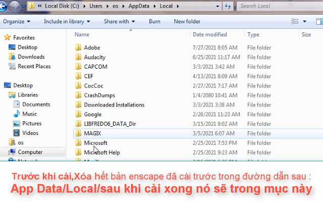The width and height of the screenshot is (323, 202).
Task: Expand arrow after Local Disk (C:) breadcrumb
Action: coord(84,6)
